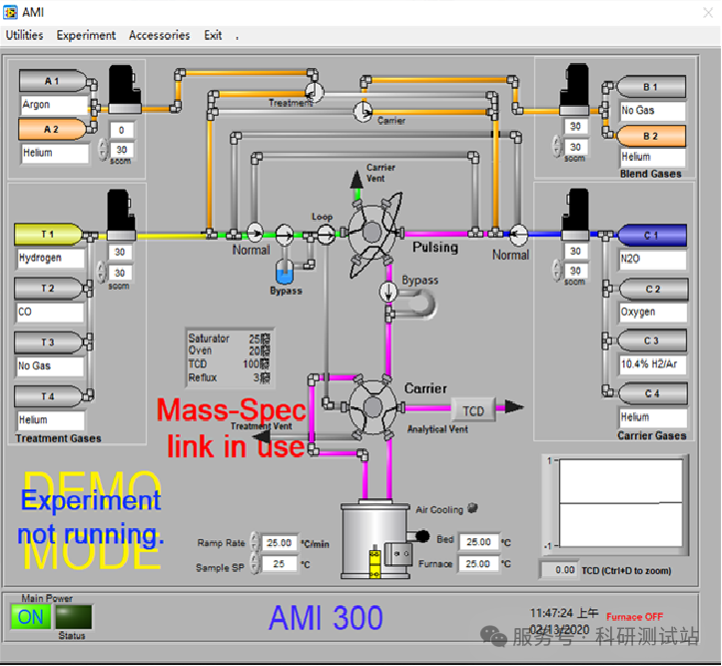
Task: Select the C 1 N2O carrier cylinder
Action: (x=651, y=236)
